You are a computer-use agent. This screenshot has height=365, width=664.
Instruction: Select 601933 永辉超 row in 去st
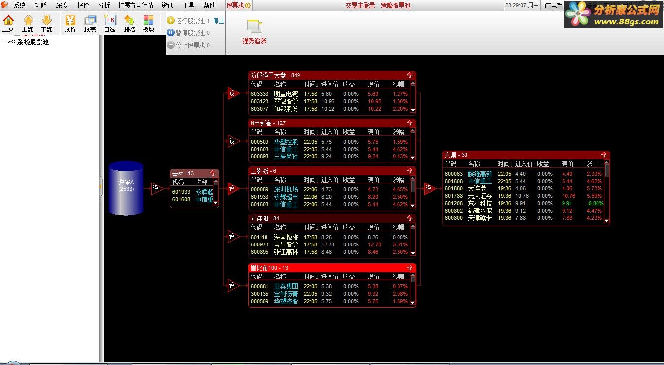[192, 192]
